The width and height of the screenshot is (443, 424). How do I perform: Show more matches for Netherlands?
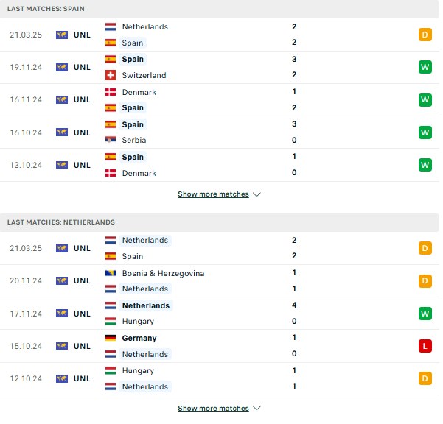tap(213, 408)
